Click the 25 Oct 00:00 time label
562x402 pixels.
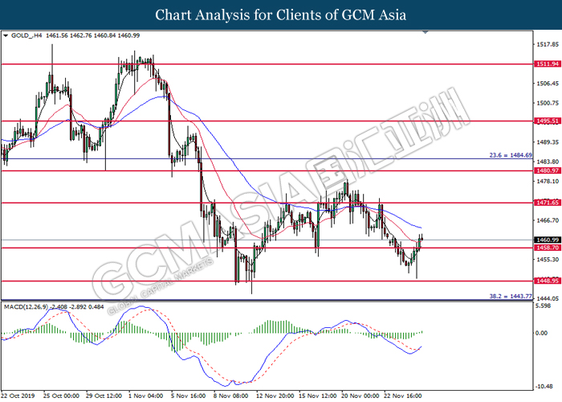[61, 396]
